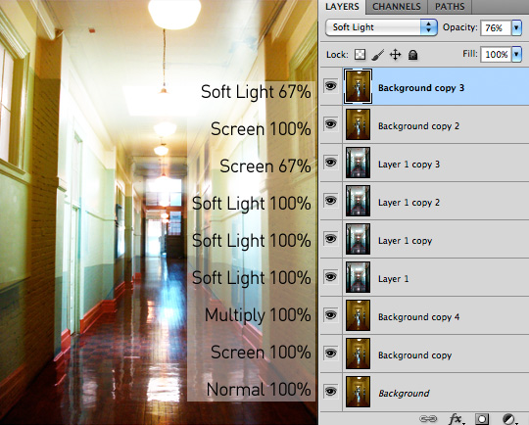Switch to the Layers tab
Viewport: 529px width, 425px height.
pos(342,7)
